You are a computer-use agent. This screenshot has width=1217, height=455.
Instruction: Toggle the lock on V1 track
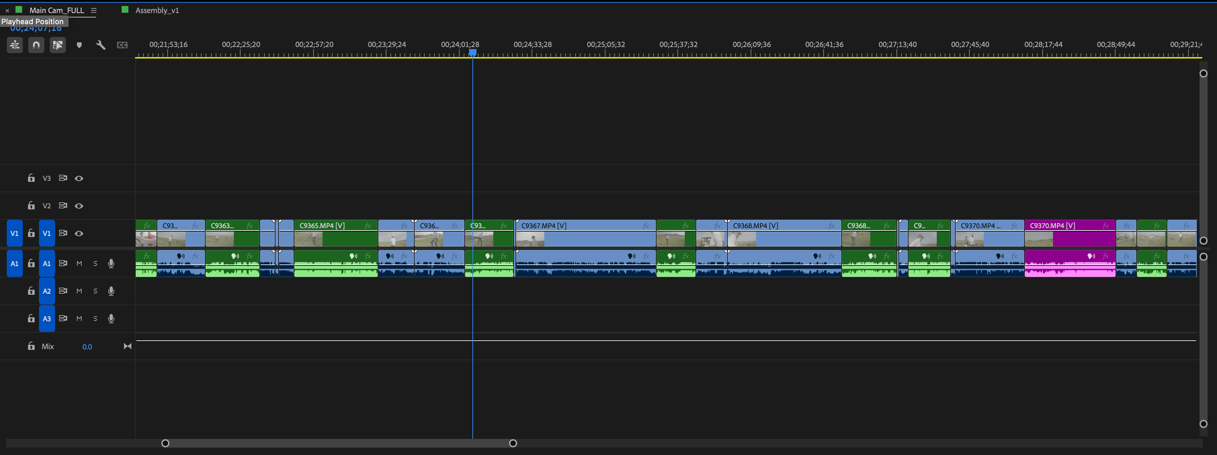[x=31, y=233]
